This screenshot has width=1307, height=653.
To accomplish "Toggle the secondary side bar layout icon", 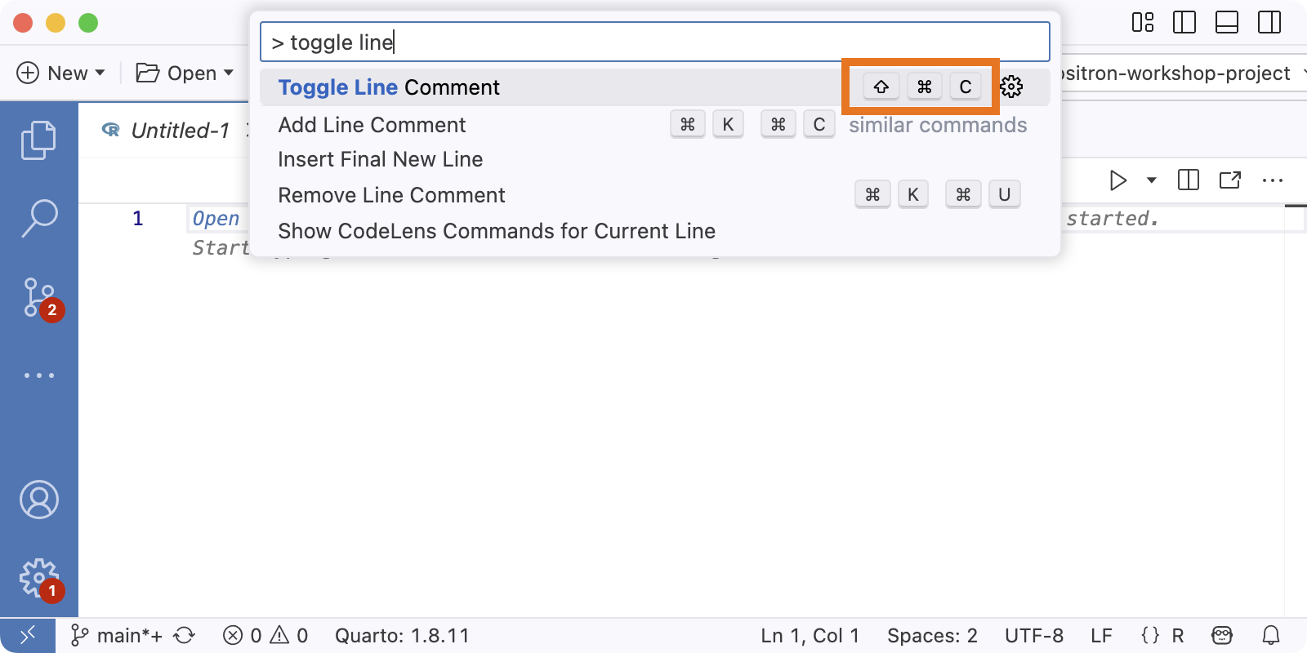I will pyautogui.click(x=1269, y=22).
